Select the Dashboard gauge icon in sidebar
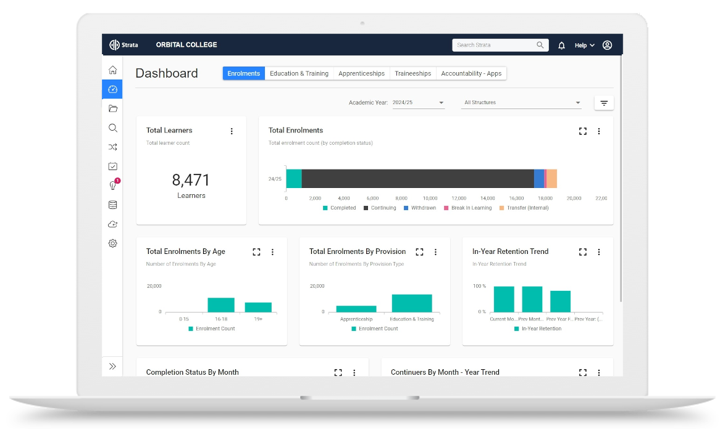 click(x=112, y=89)
